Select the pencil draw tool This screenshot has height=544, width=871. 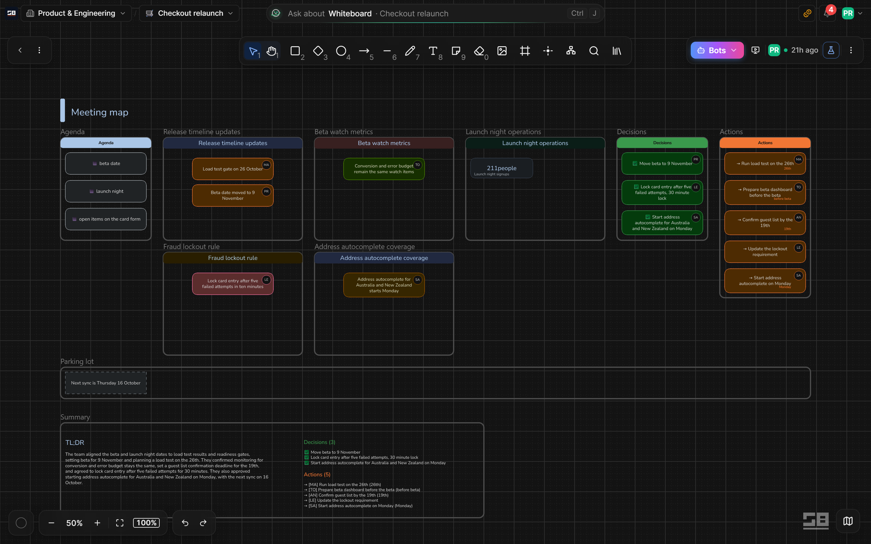coord(410,51)
